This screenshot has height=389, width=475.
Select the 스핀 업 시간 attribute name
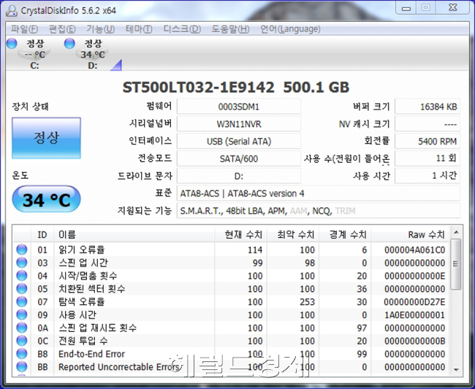(x=83, y=263)
